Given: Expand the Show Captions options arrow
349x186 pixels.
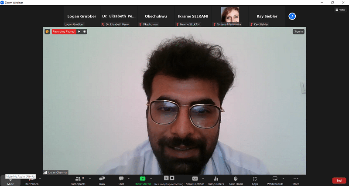Looking at the screenshot, I should pyautogui.click(x=203, y=179).
